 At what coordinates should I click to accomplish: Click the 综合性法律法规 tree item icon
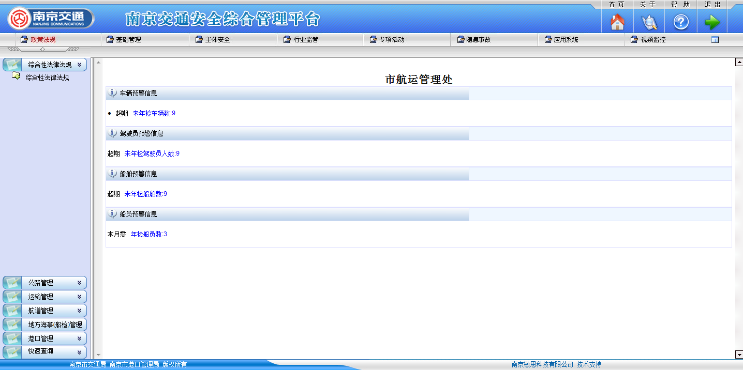(16, 76)
